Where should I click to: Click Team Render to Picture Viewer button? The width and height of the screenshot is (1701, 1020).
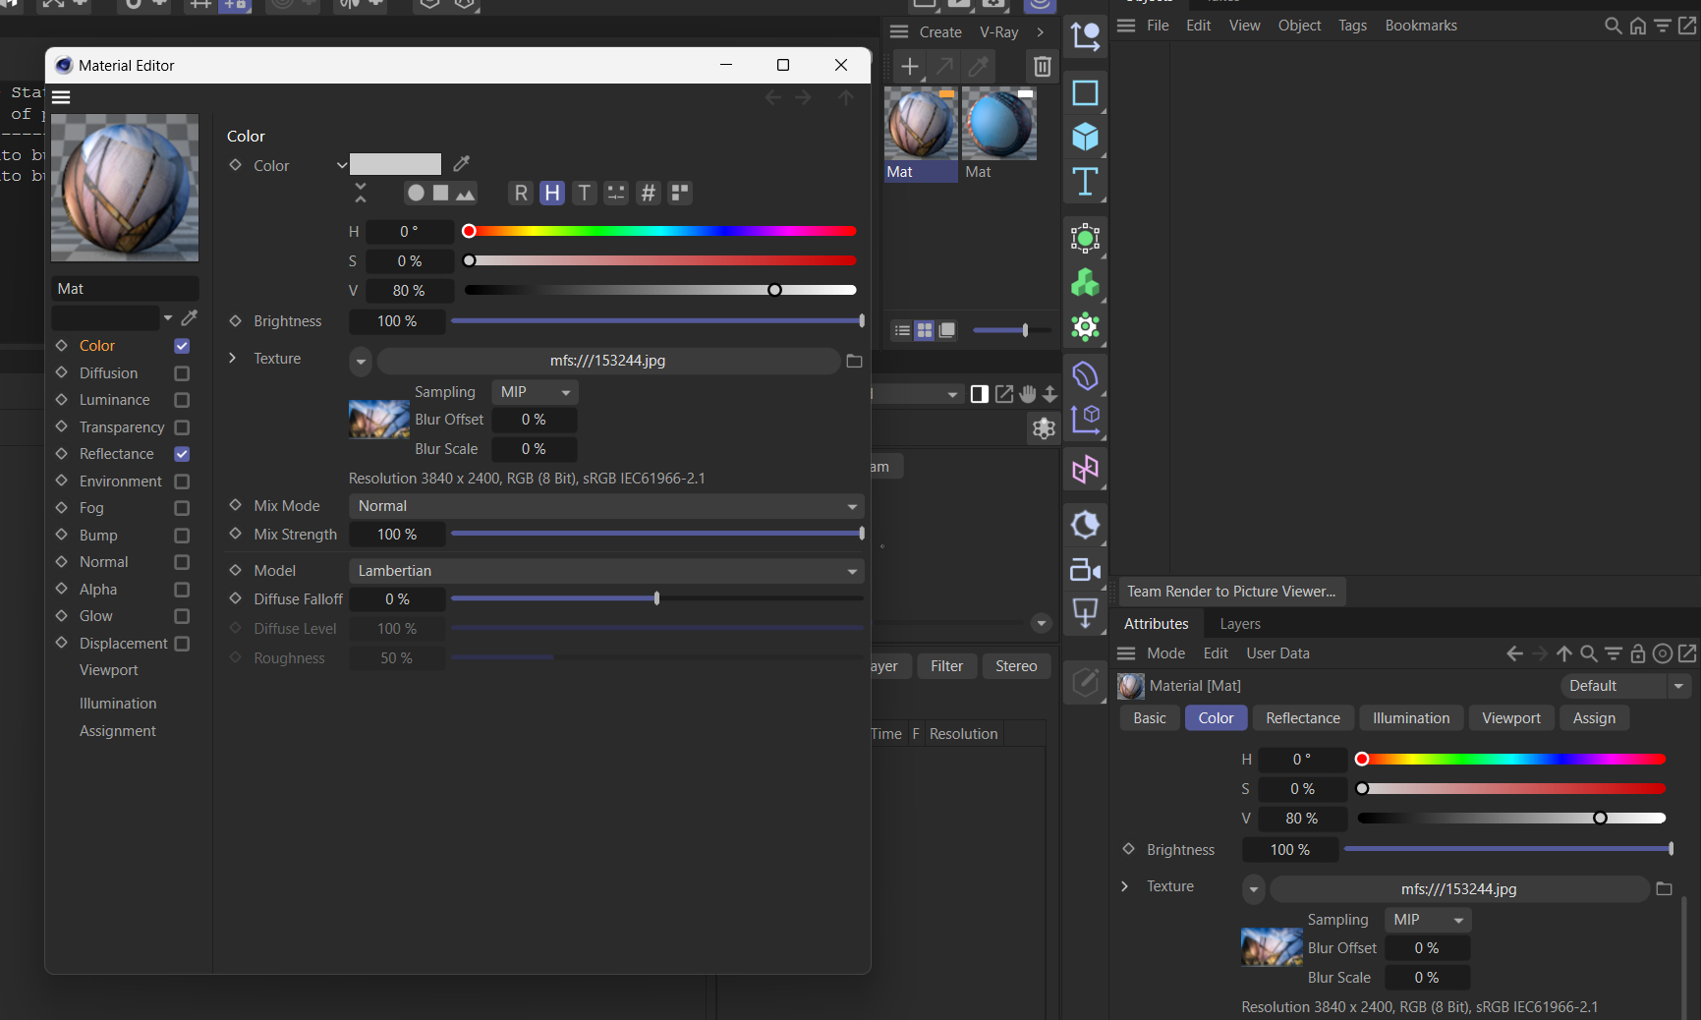coord(1231,592)
